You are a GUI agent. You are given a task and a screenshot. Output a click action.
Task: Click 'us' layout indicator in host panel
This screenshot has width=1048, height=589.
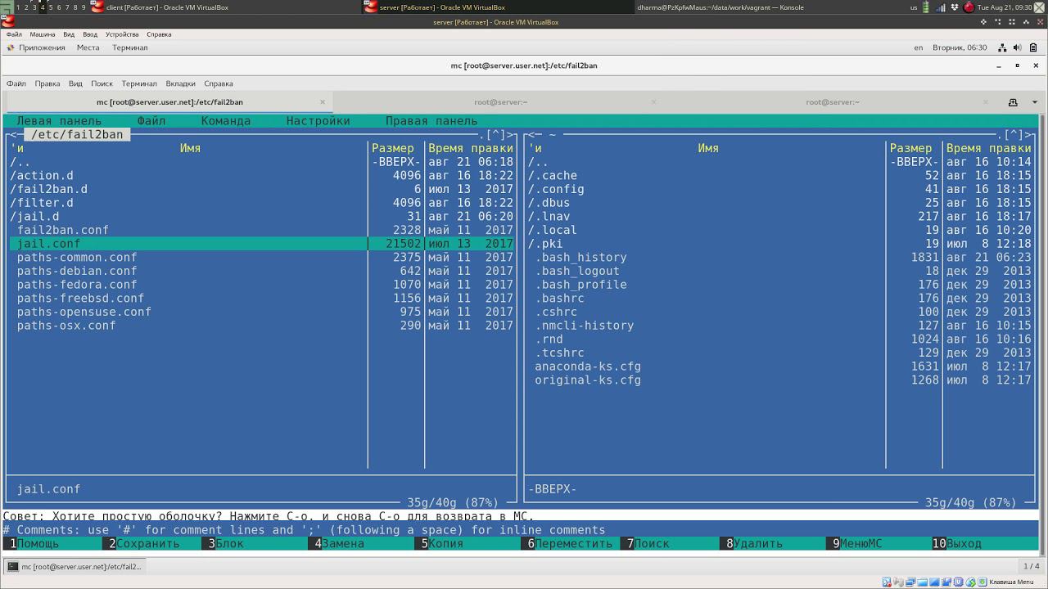[914, 7]
